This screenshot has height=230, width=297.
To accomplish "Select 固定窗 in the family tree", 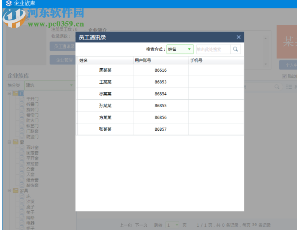I will (x=32, y=152).
